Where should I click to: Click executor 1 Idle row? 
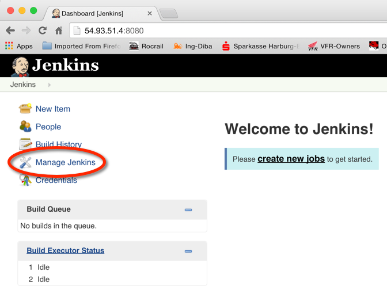pyautogui.click(x=112, y=267)
